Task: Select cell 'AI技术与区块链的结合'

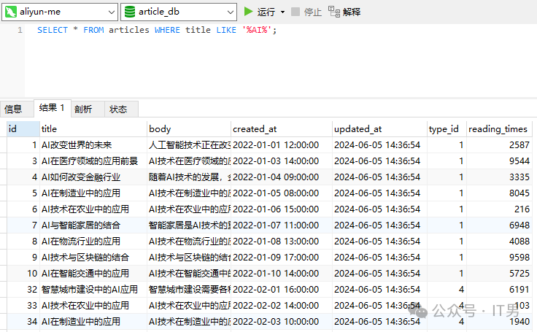Action: pyautogui.click(x=93, y=258)
